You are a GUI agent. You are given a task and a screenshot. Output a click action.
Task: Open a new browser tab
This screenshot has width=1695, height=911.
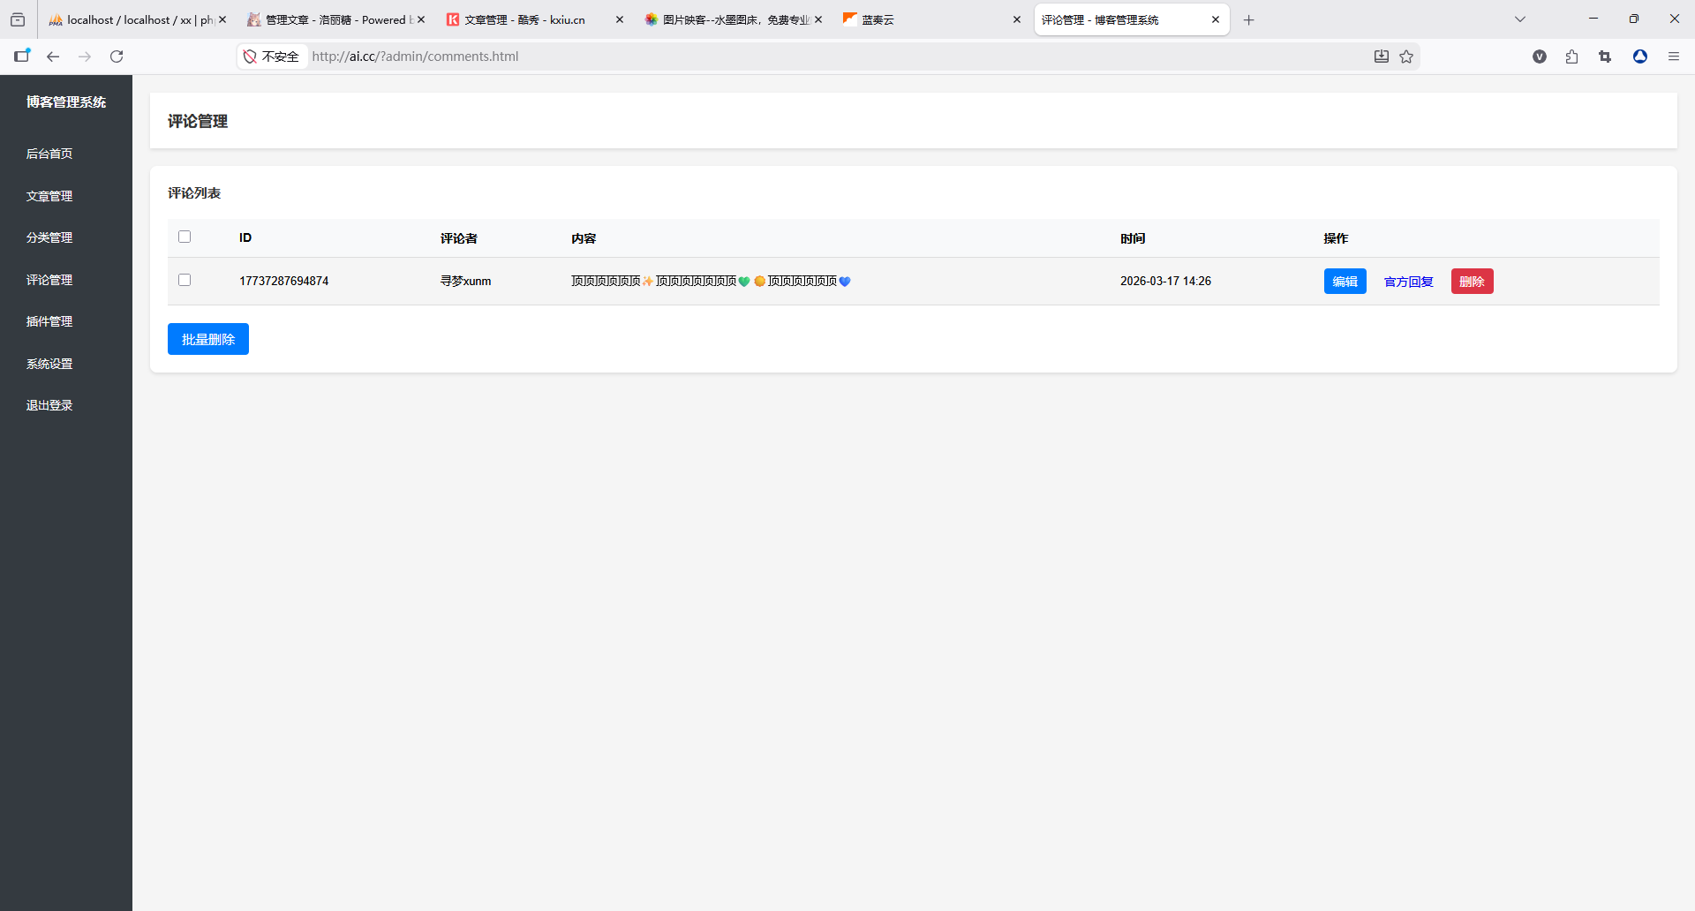1248,19
